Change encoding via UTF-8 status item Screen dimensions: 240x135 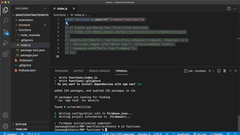(x=157, y=134)
